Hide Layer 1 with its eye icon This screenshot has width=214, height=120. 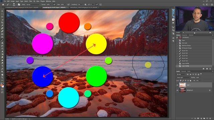[x=177, y=85]
